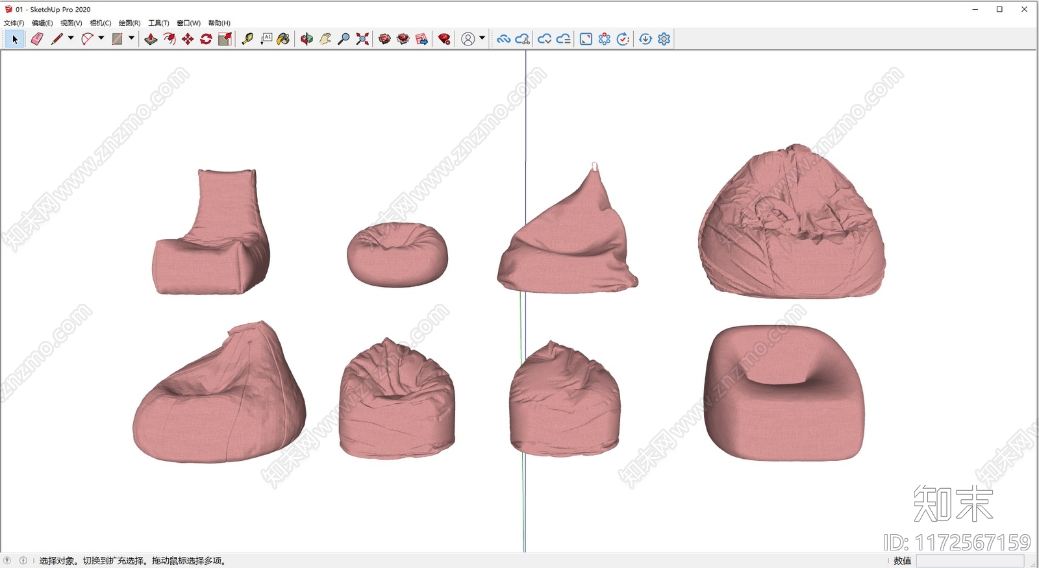Expand the Shapes tool dropdown arrow

pos(131,38)
